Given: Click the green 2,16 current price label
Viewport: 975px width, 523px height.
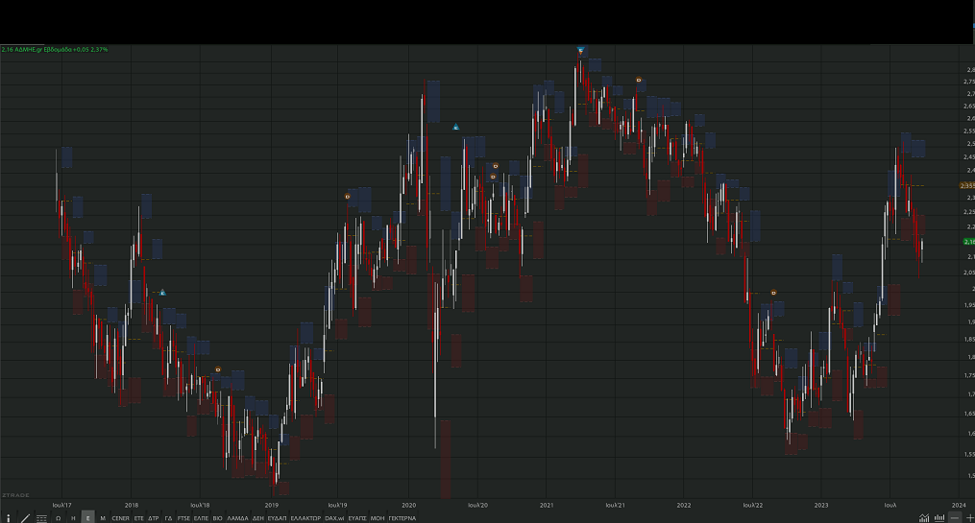Looking at the screenshot, I should [x=967, y=242].
